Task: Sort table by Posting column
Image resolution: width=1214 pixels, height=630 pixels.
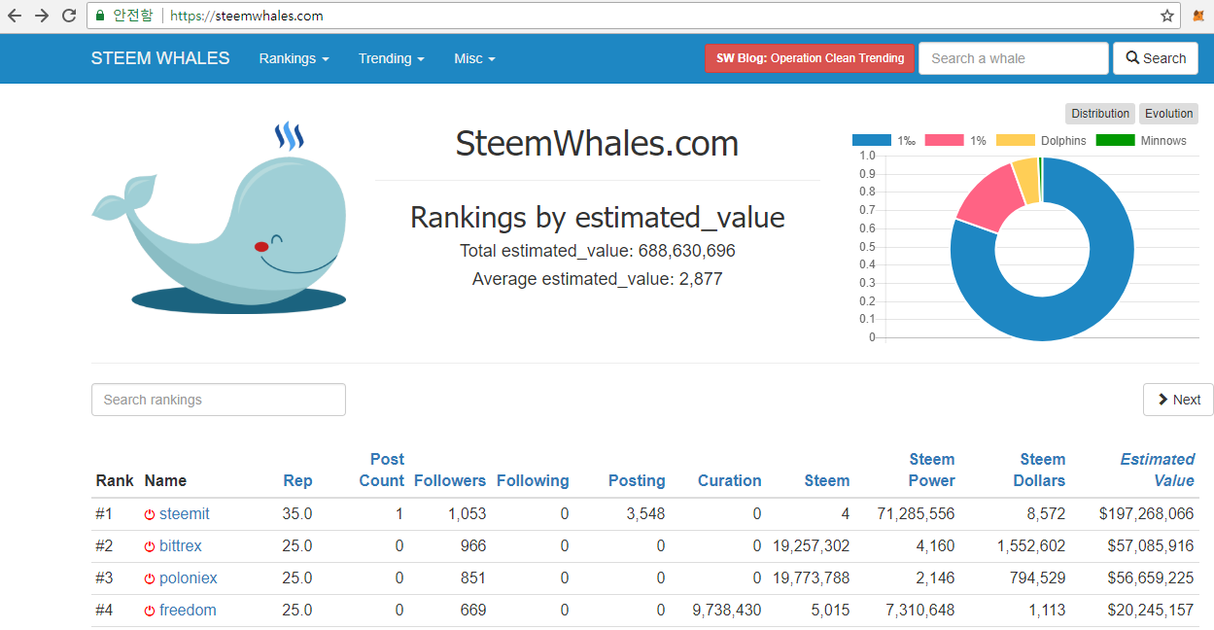Action: click(637, 480)
